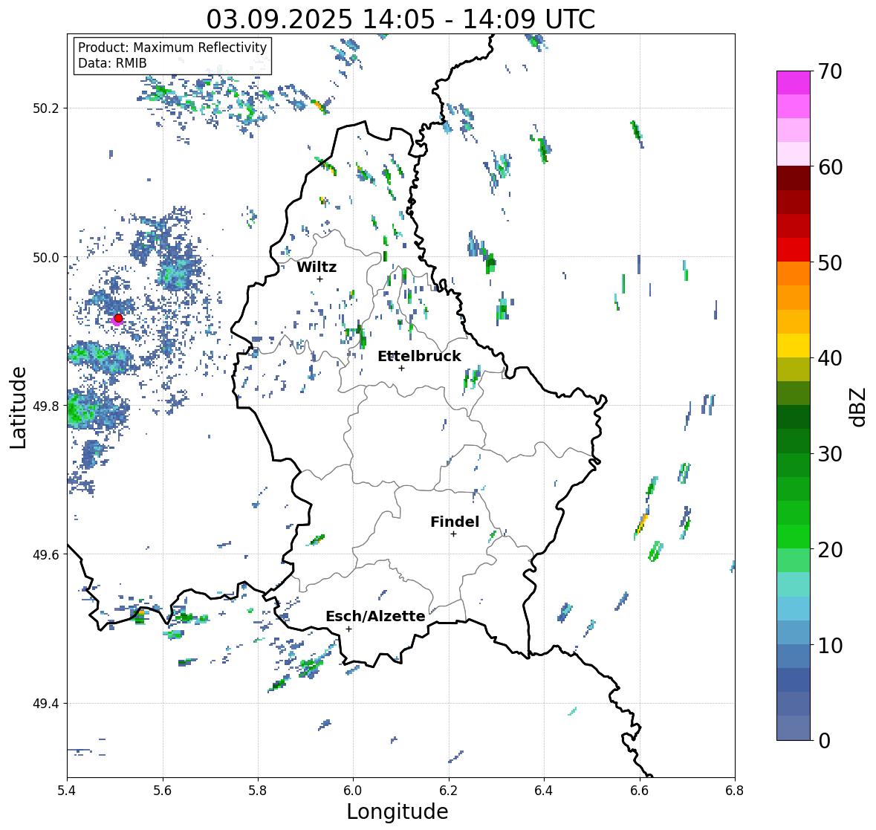The image size is (876, 830).
Task: Click the 49.4 latitude tick label
Action: tap(46, 703)
